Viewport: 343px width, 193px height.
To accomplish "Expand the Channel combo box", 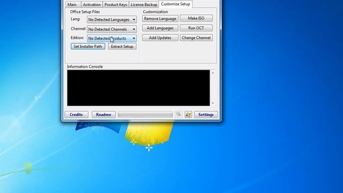I will click(x=112, y=29).
